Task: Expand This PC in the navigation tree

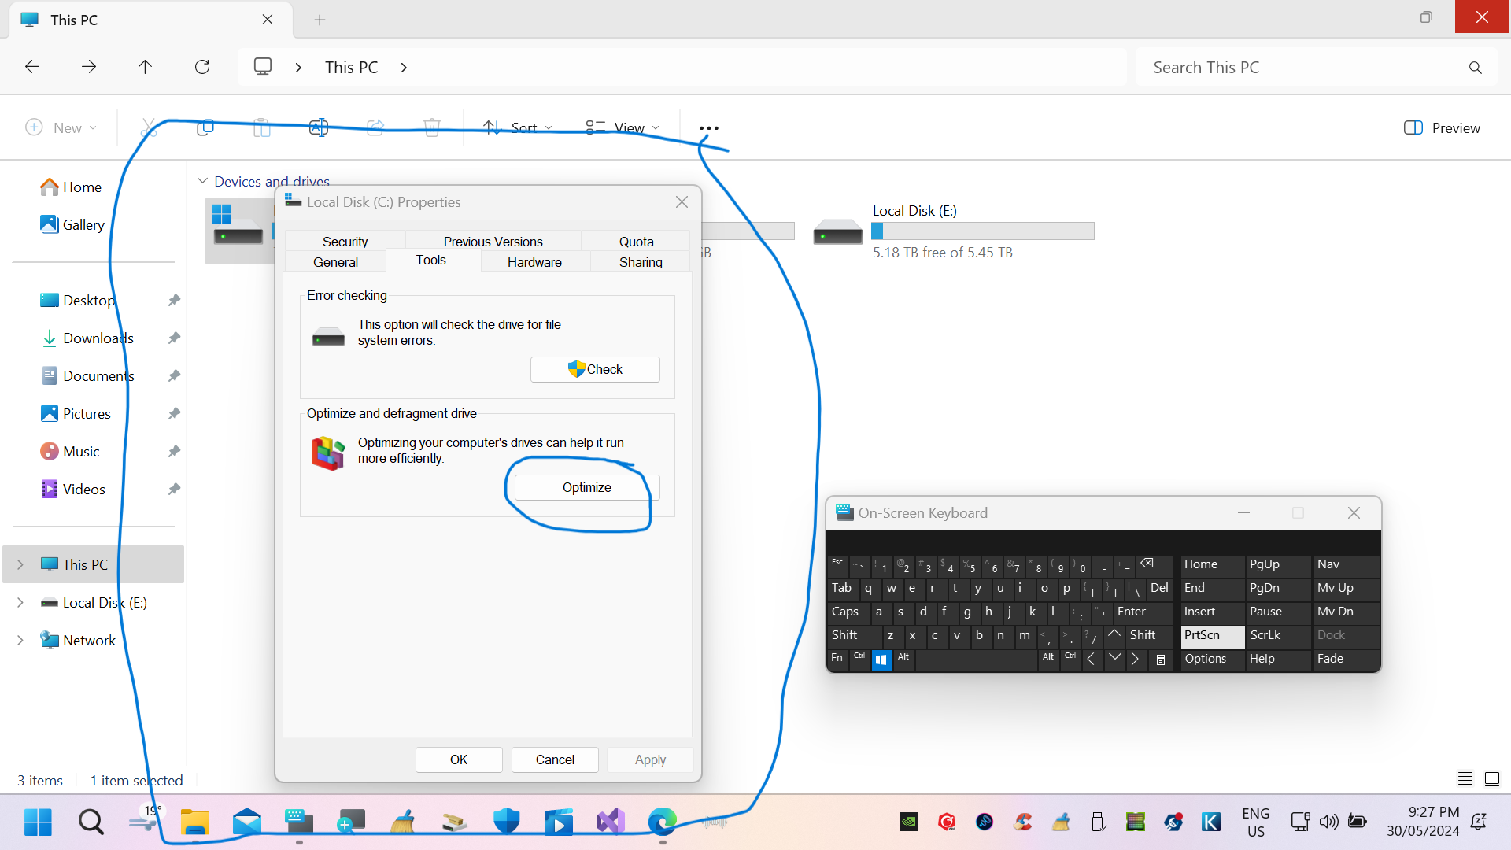Action: coord(20,564)
